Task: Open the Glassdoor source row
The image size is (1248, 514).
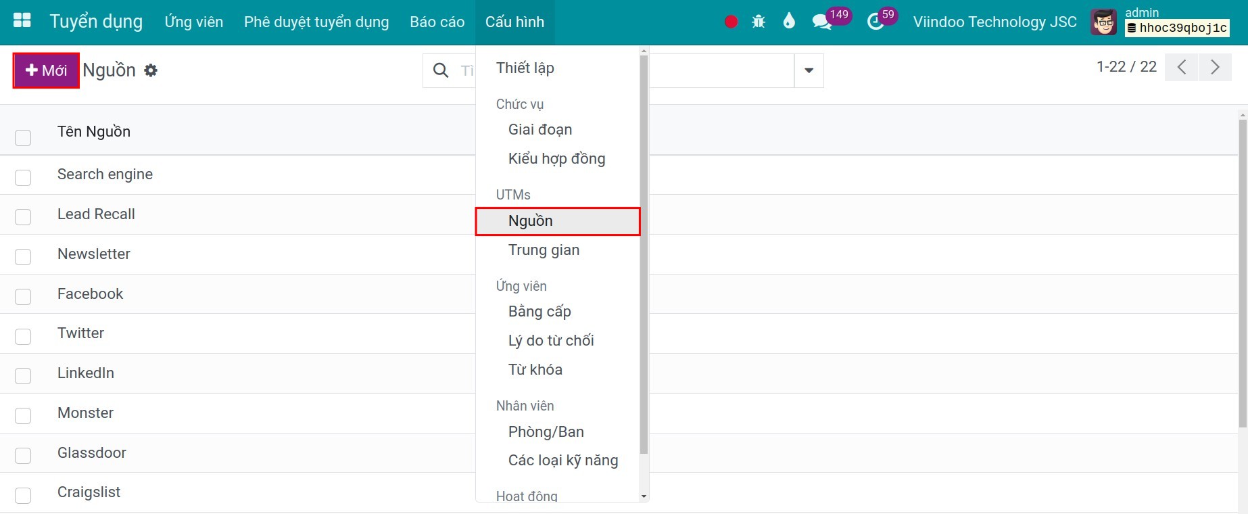Action: pyautogui.click(x=619, y=453)
